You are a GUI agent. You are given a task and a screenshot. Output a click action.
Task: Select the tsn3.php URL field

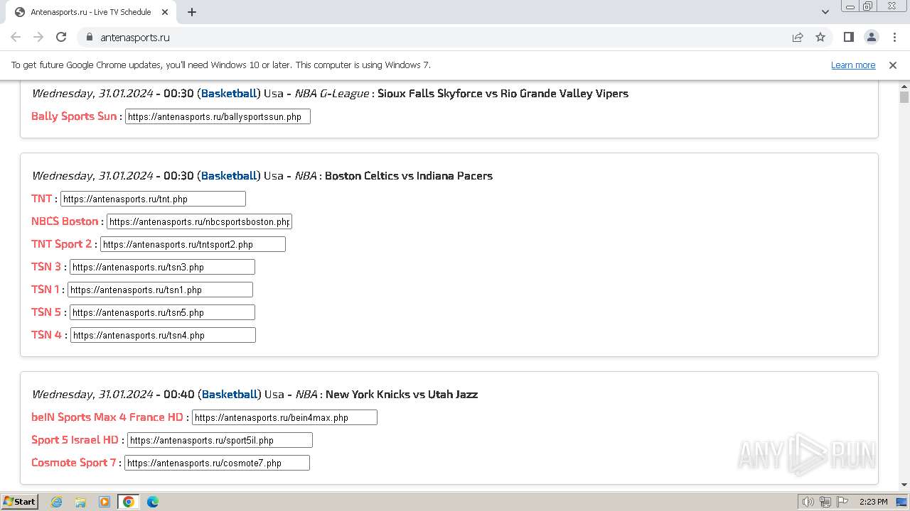(x=162, y=267)
